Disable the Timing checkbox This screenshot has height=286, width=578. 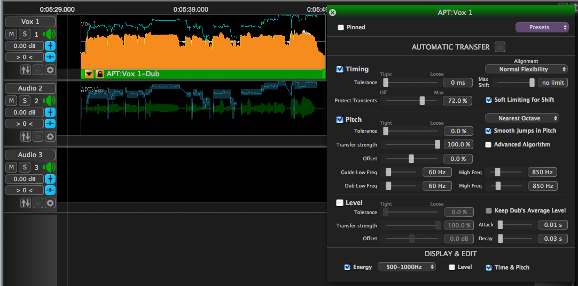340,69
